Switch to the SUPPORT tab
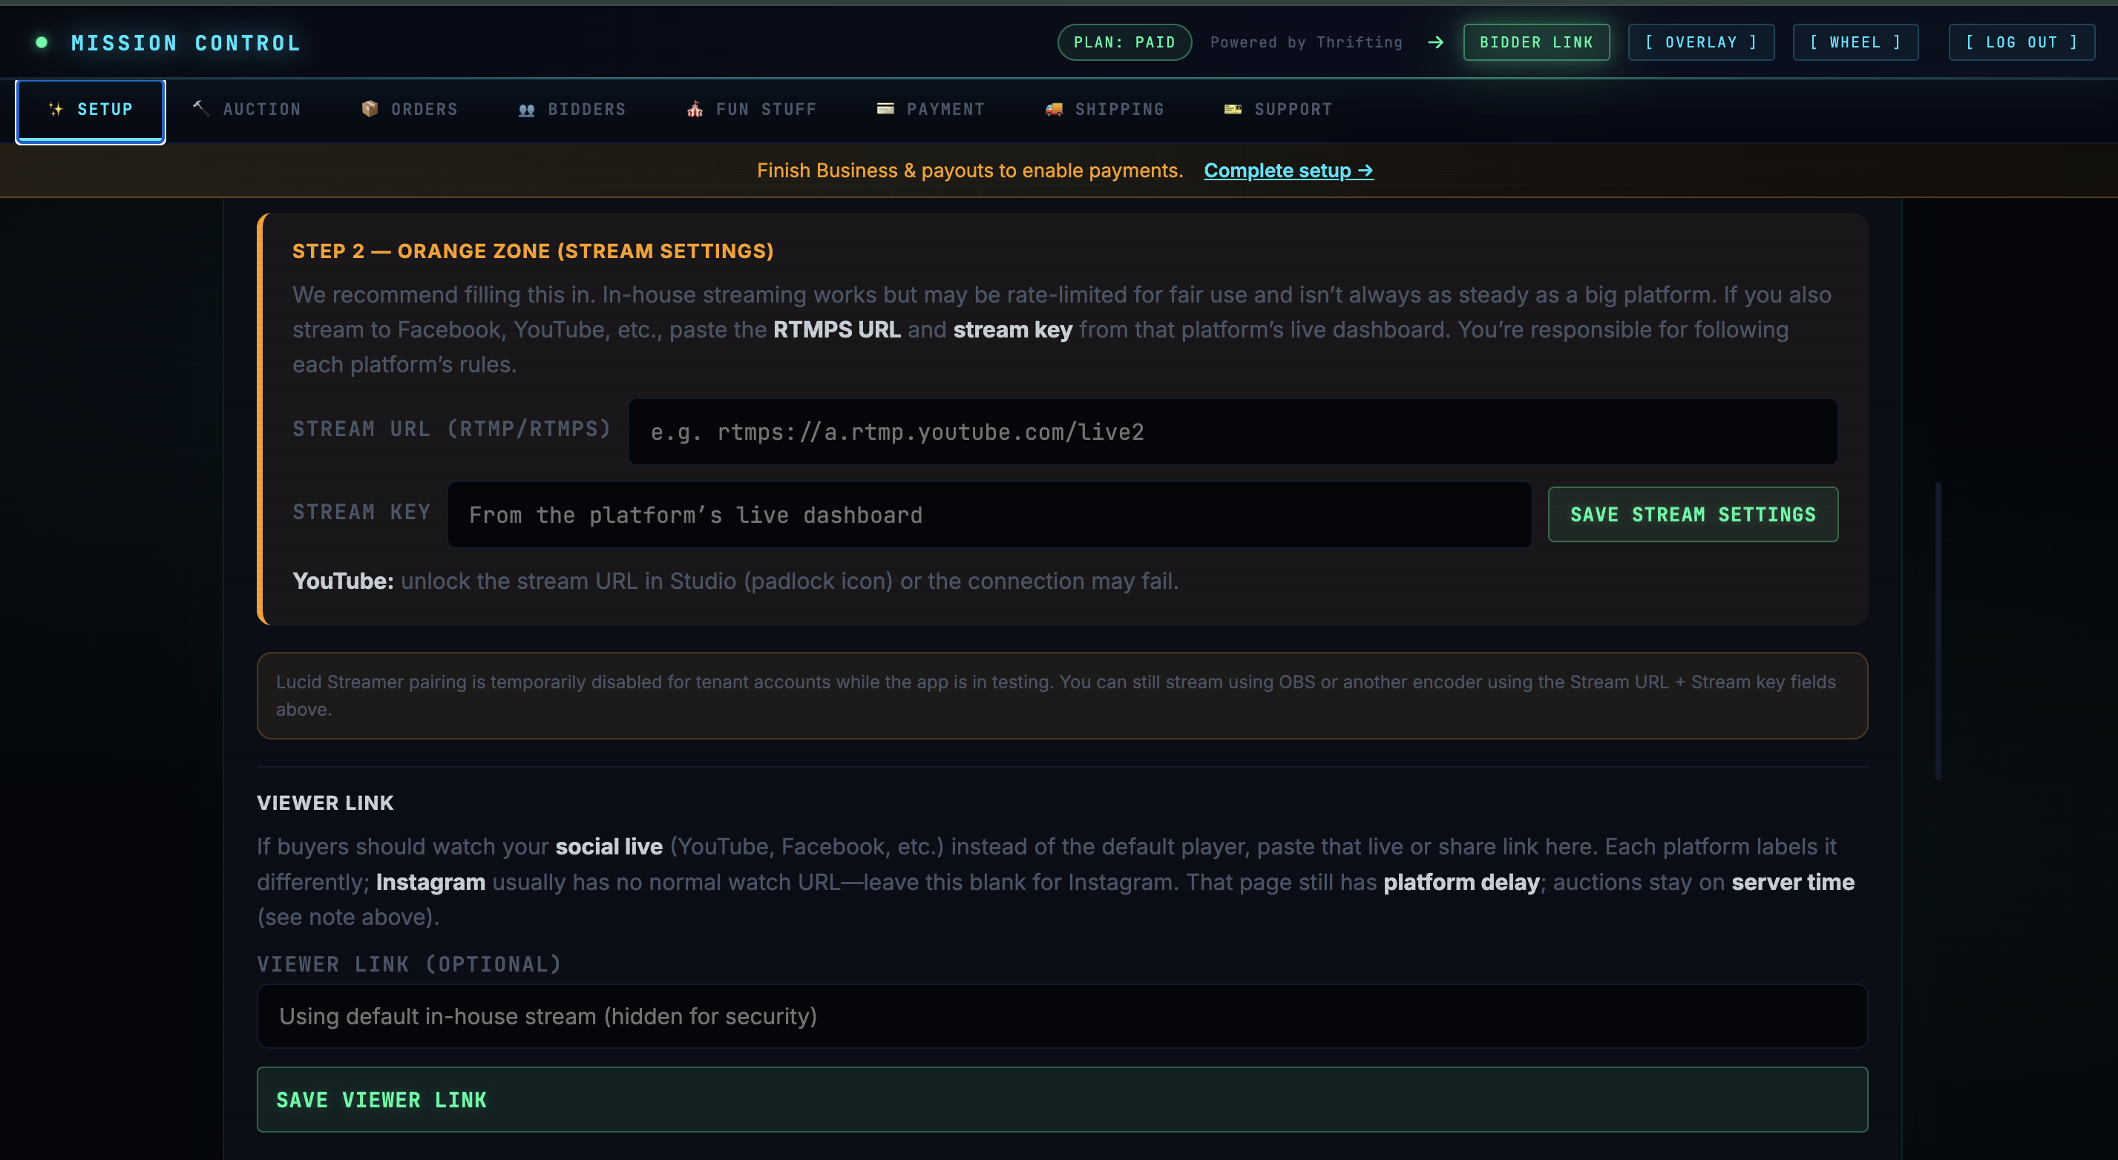2118x1160 pixels. coord(1294,108)
